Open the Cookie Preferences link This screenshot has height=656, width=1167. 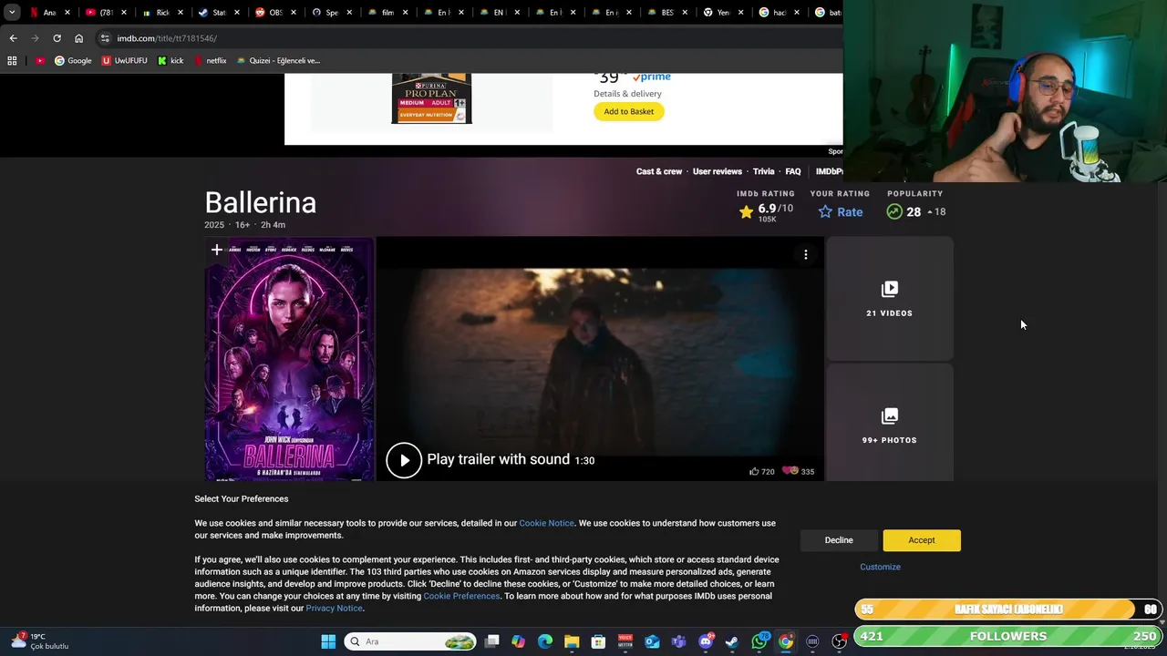461,596
